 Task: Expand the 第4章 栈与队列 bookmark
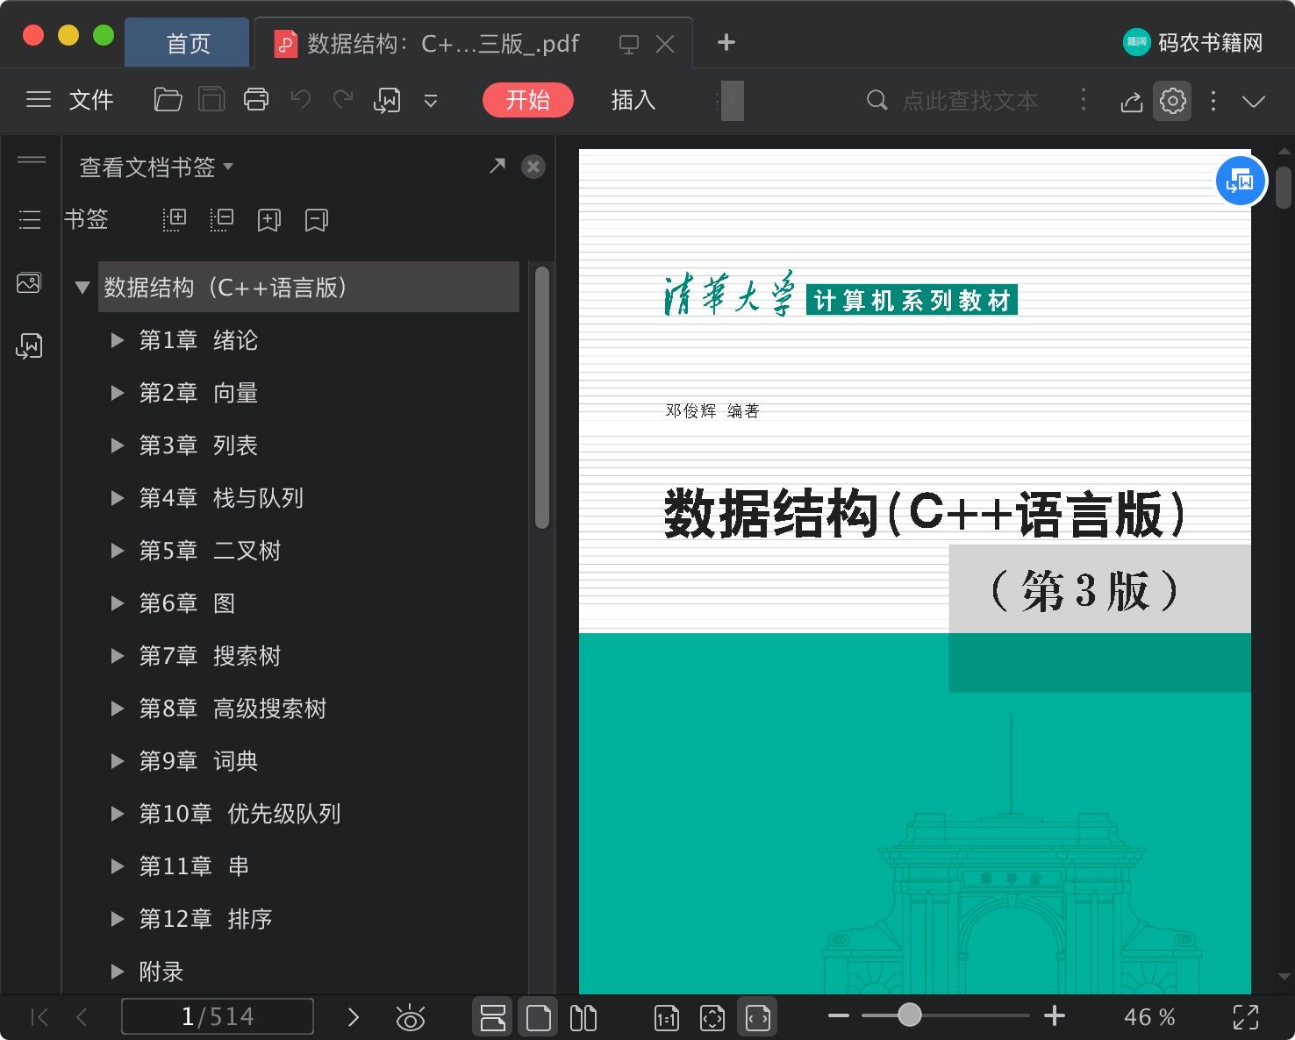117,498
